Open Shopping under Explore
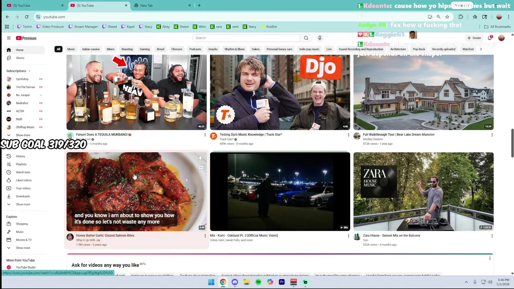The height and width of the screenshot is (289, 514). [x=24, y=224]
